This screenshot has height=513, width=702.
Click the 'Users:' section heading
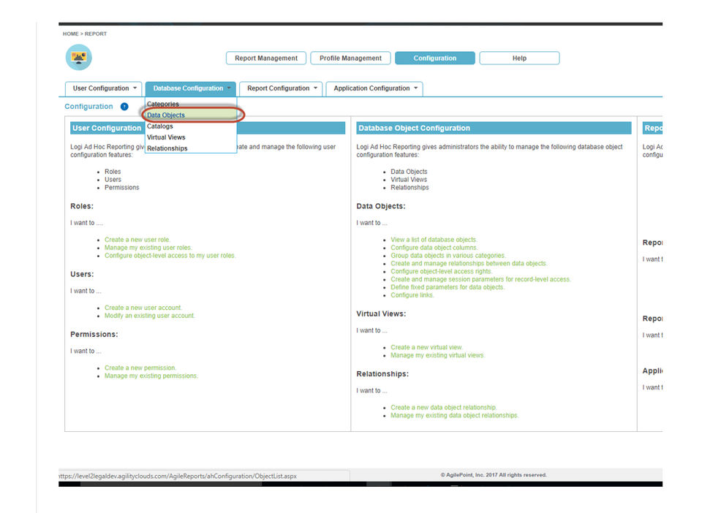click(x=82, y=274)
